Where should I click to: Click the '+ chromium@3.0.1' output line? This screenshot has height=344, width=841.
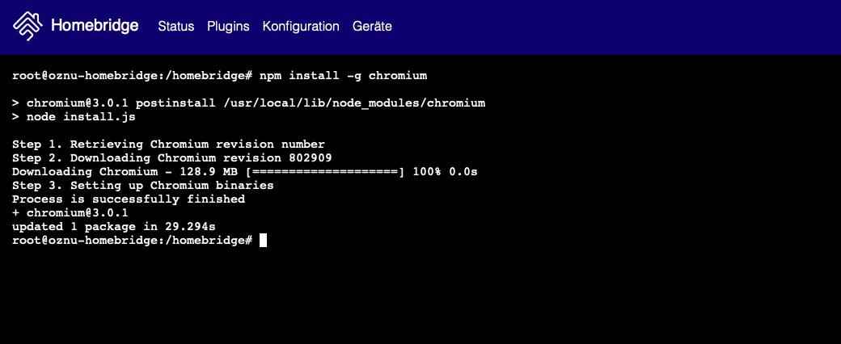point(70,213)
